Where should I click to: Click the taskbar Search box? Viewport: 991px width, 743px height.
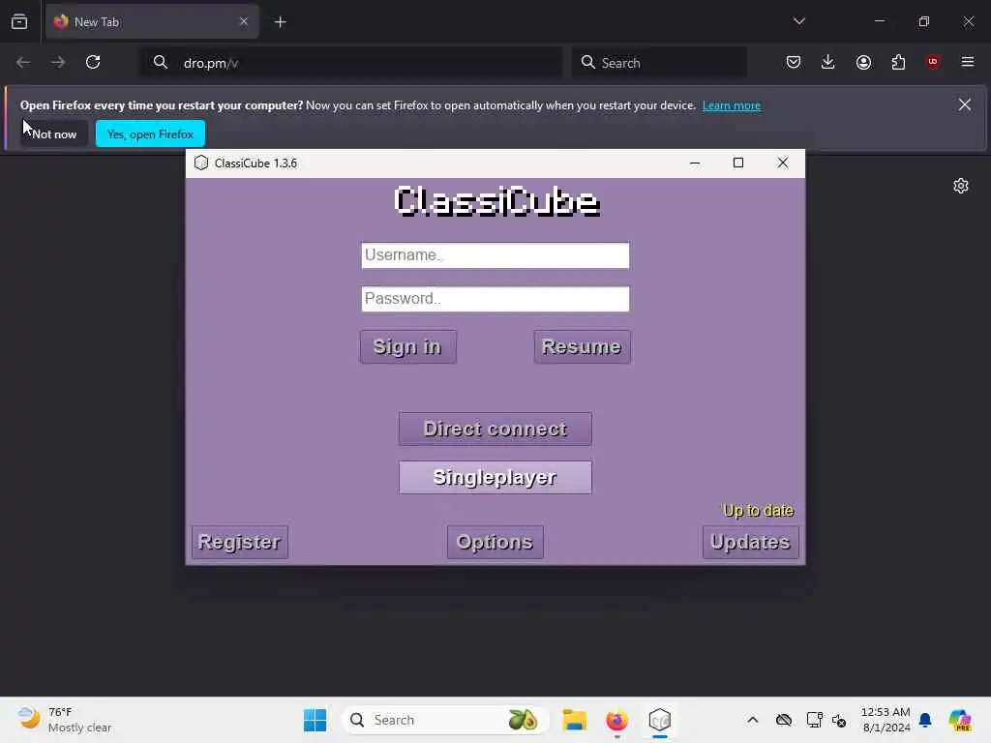click(445, 720)
